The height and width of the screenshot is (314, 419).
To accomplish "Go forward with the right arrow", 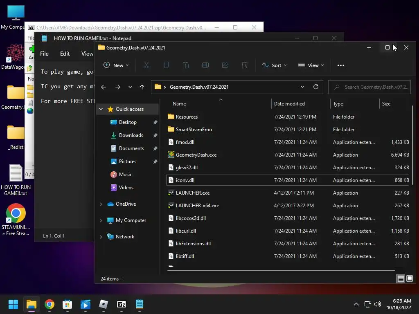I will [117, 87].
